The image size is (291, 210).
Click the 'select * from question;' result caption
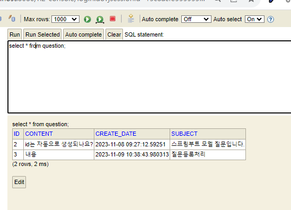(x=40, y=124)
